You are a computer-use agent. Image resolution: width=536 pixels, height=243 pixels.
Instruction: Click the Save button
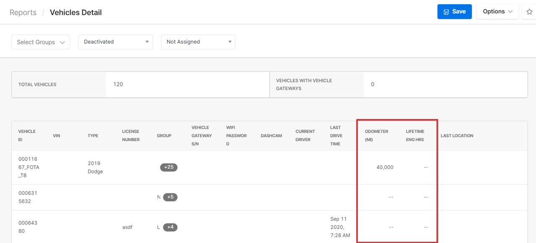[455, 12]
